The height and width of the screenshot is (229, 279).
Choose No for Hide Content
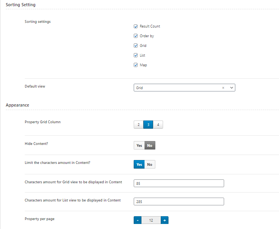coord(150,145)
